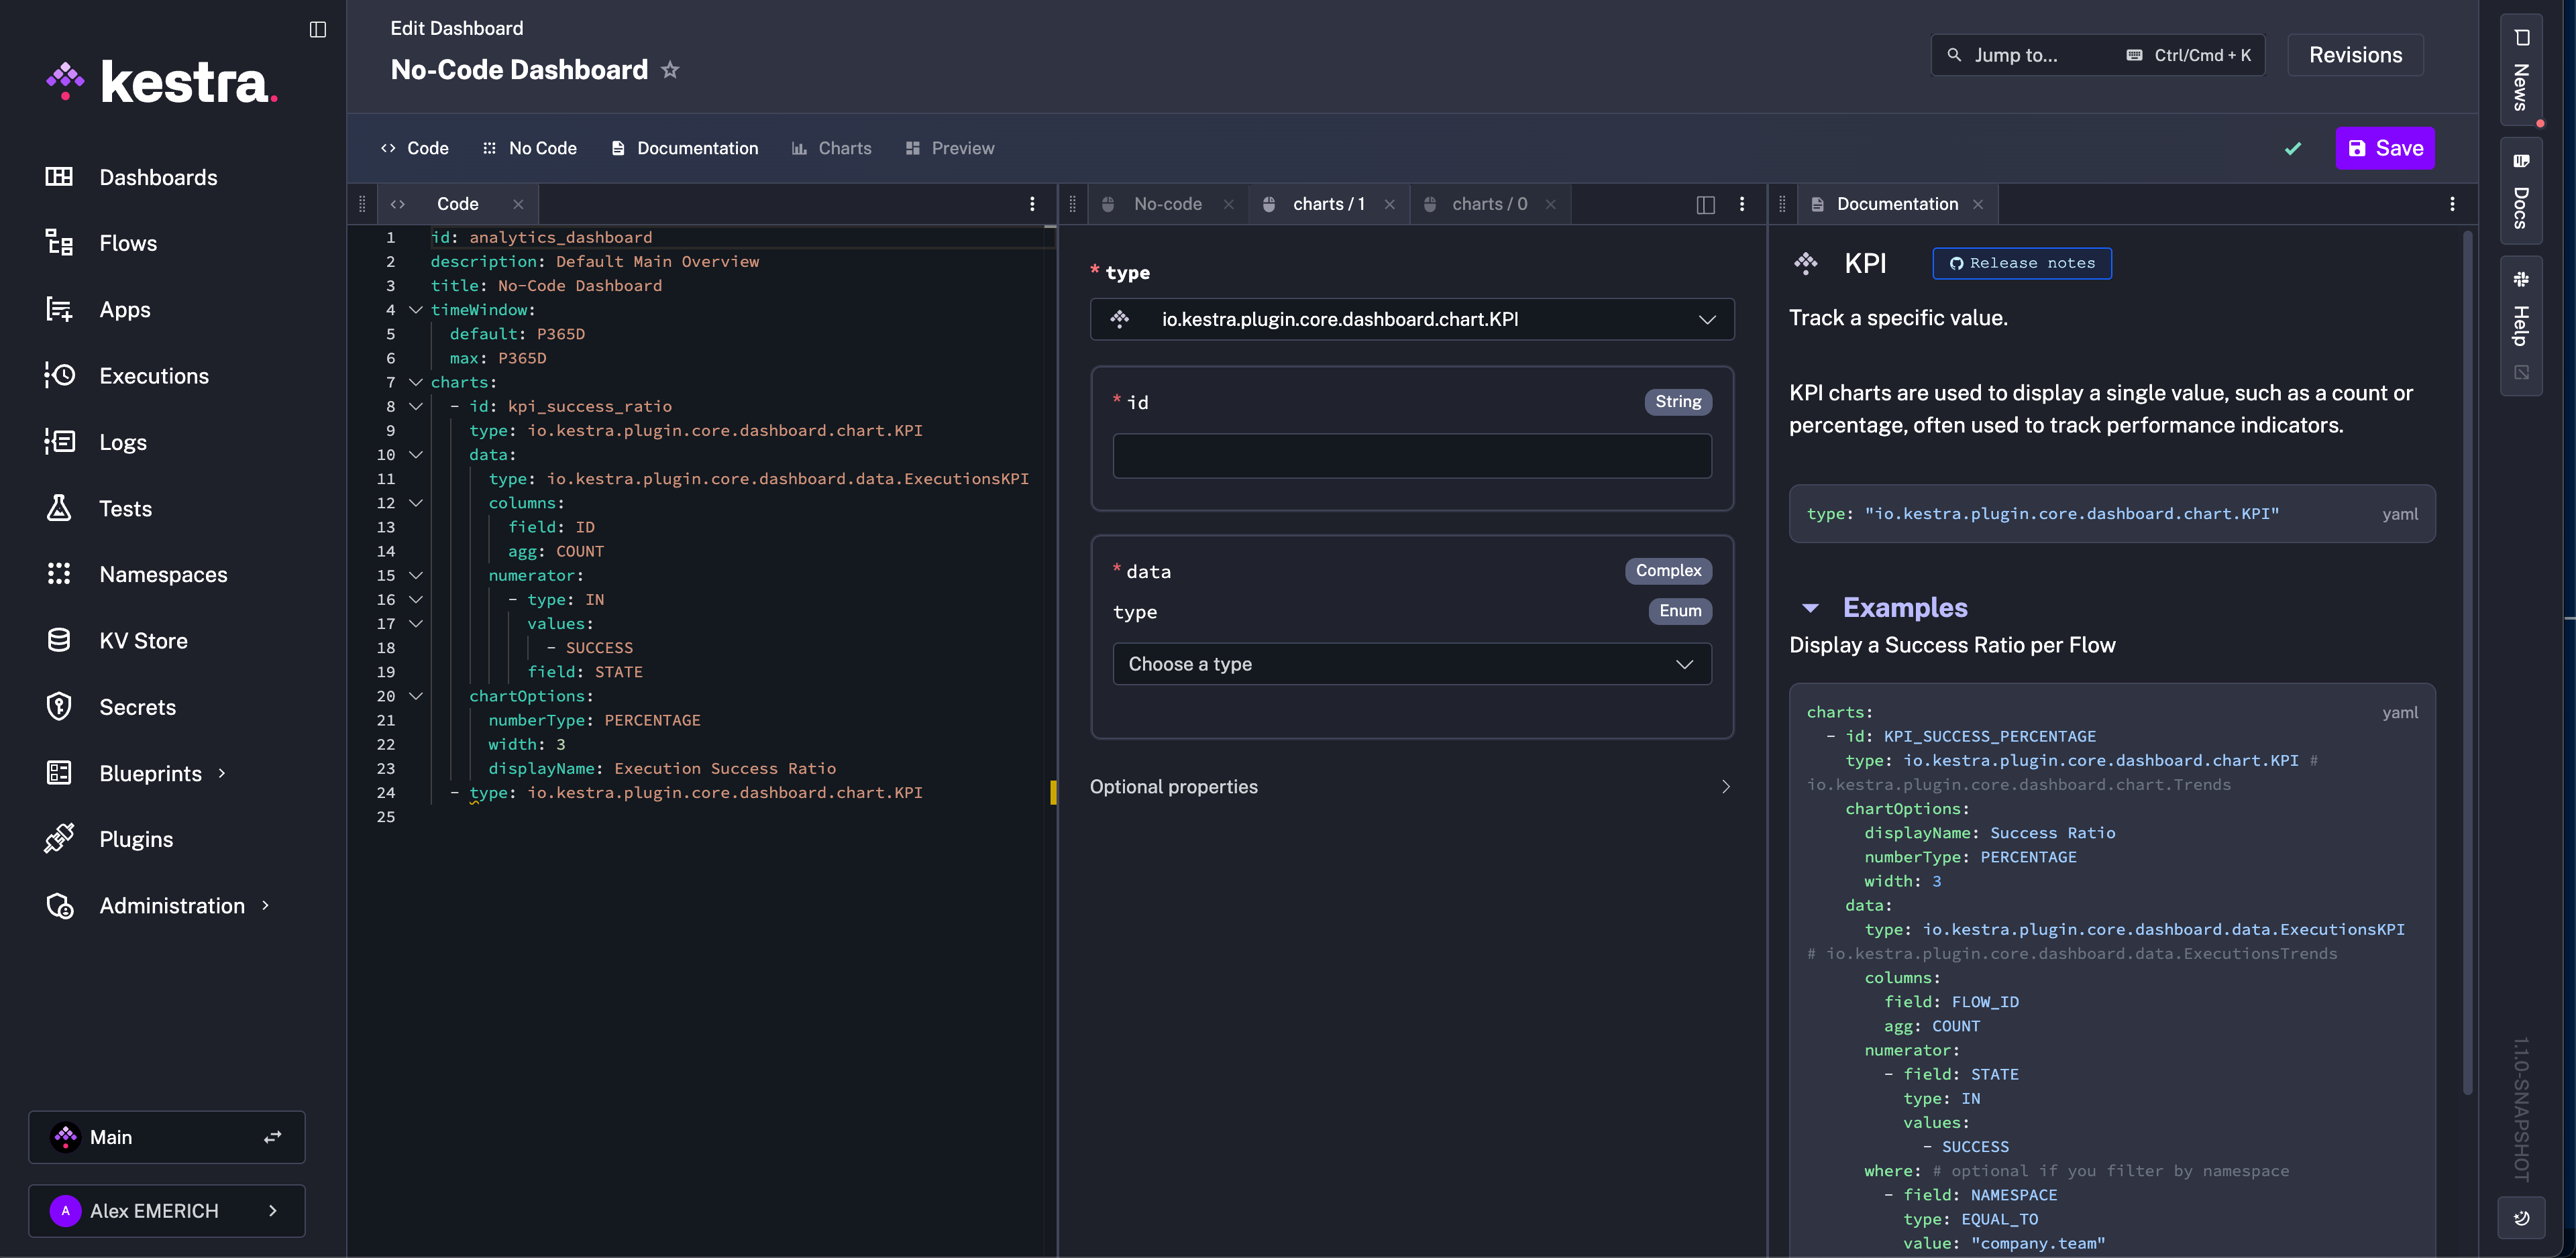The image size is (2576, 1258).
Task: Go to the Tests section
Action: tap(126, 508)
